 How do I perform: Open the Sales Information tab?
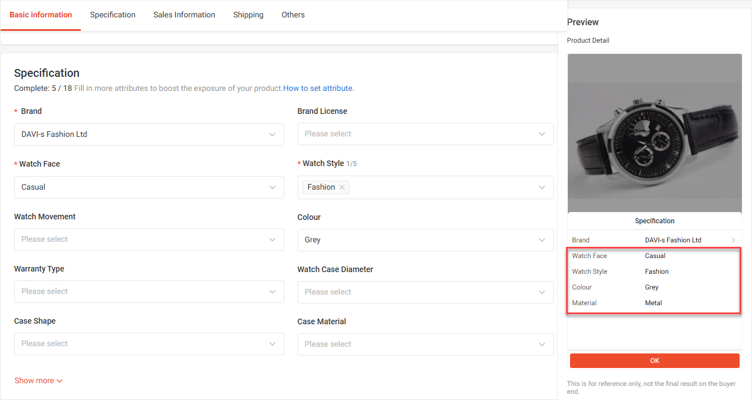[184, 15]
